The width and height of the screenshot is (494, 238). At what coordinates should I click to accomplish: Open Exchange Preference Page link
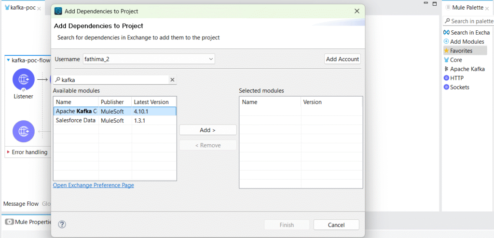93,185
